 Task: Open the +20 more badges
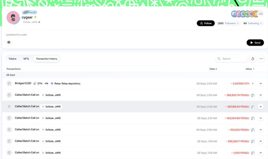pos(260,14)
